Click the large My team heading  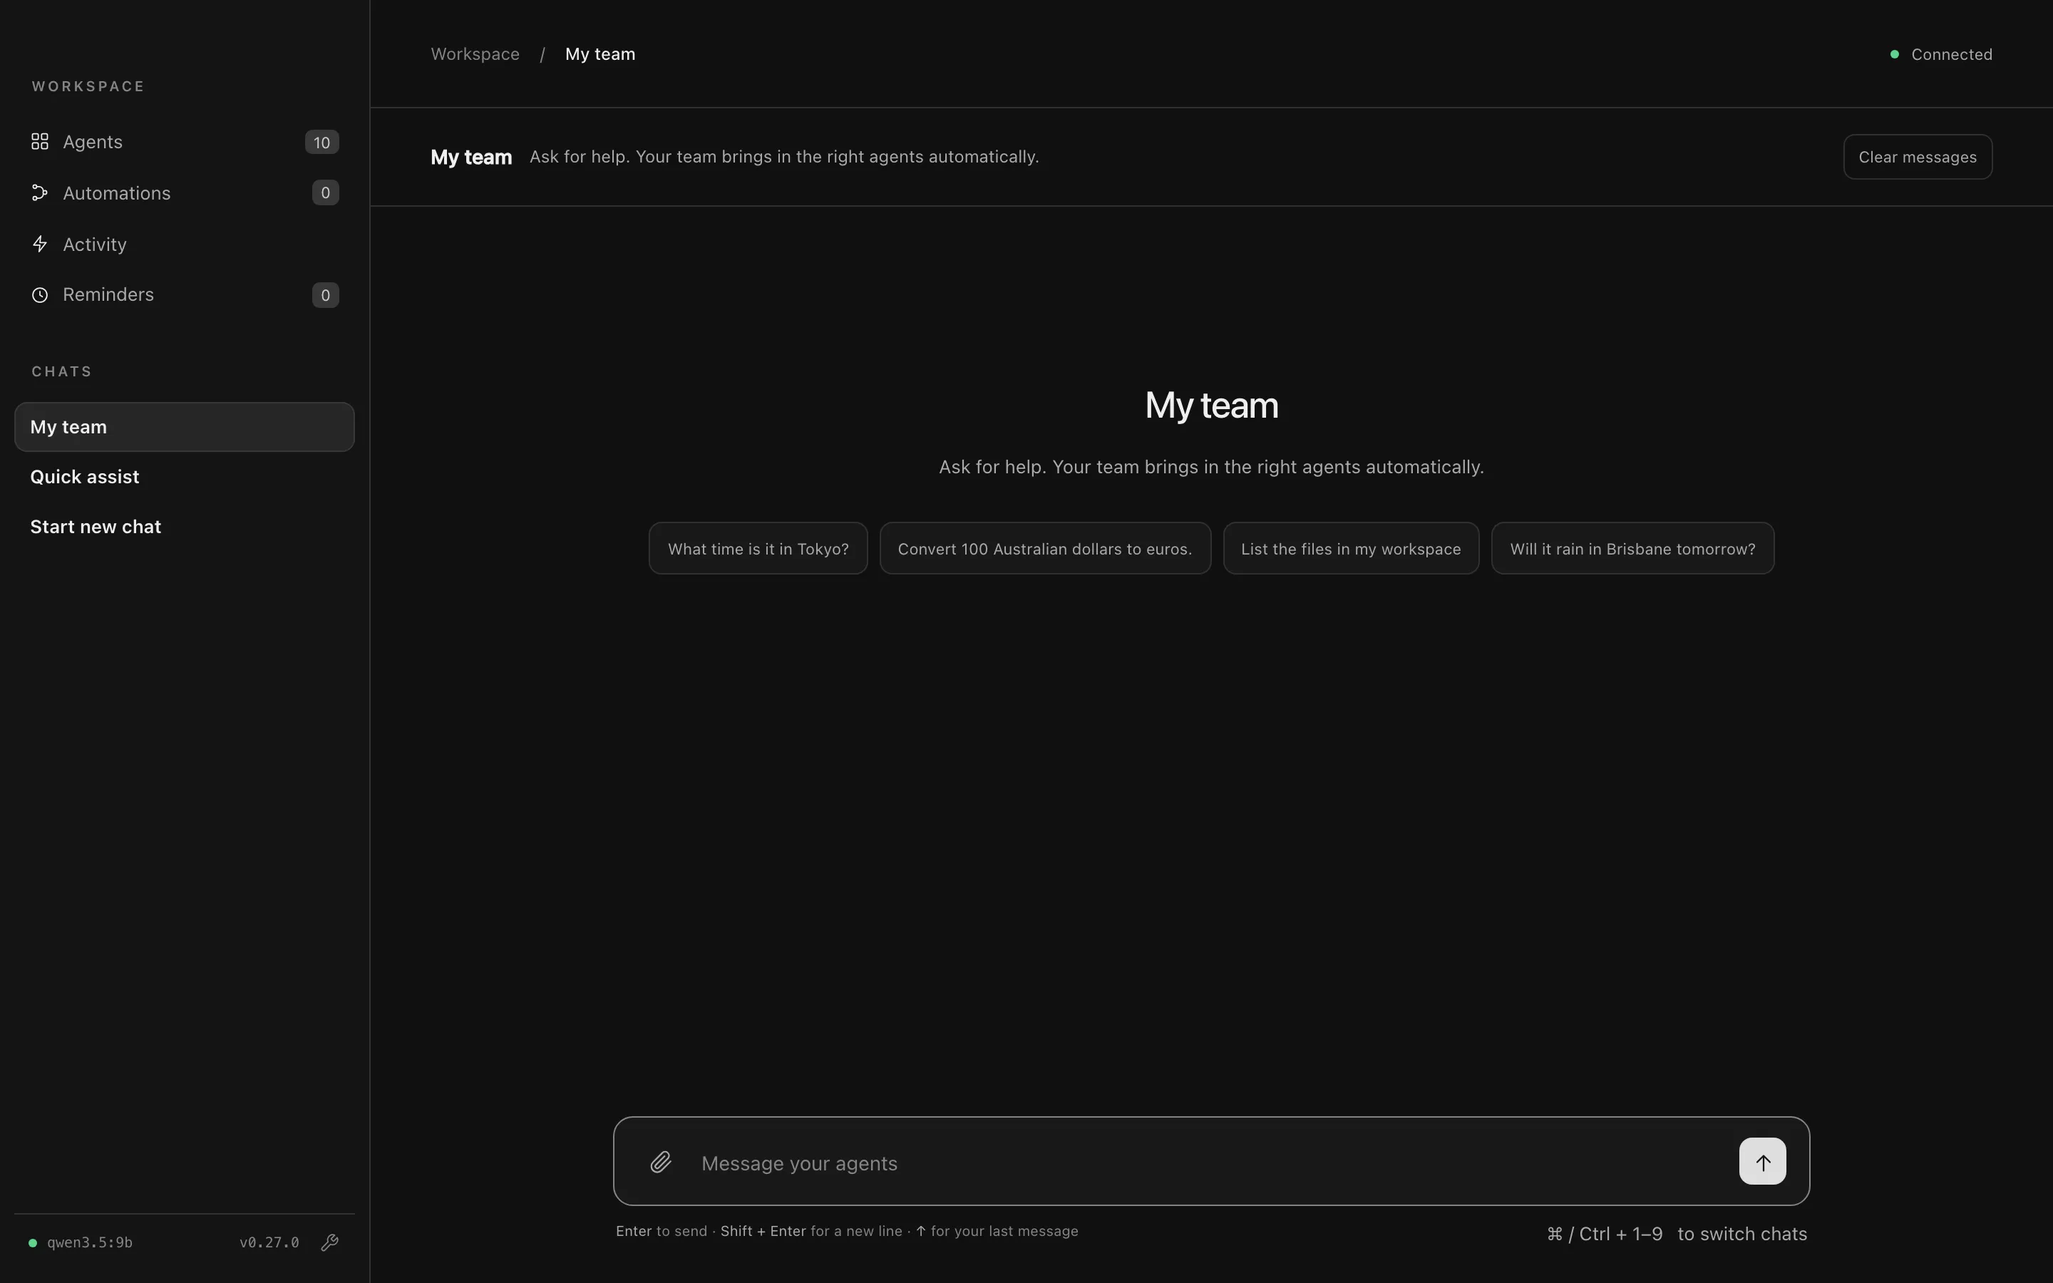pos(1210,405)
